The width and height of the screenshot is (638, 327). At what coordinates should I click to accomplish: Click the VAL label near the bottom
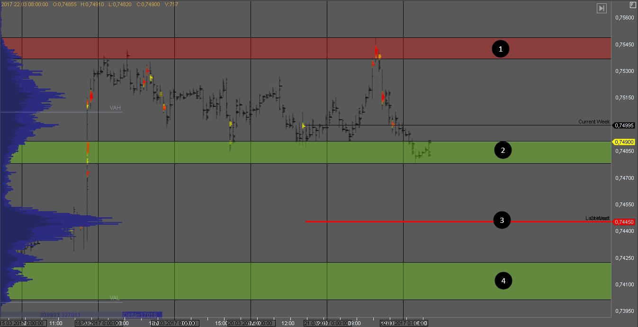115,298
